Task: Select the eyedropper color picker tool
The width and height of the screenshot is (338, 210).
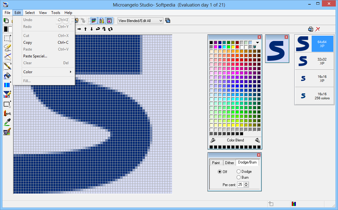Action: coord(7,122)
